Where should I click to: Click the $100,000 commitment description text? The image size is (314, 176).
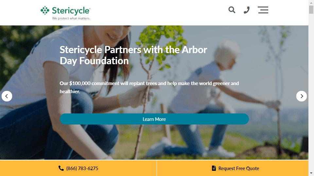pyautogui.click(x=149, y=87)
